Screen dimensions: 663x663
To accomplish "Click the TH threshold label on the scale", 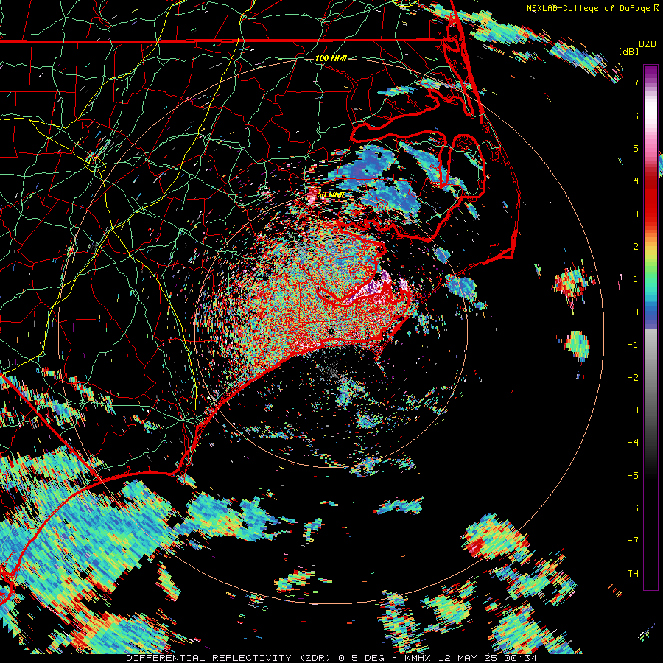I will pos(633,574).
